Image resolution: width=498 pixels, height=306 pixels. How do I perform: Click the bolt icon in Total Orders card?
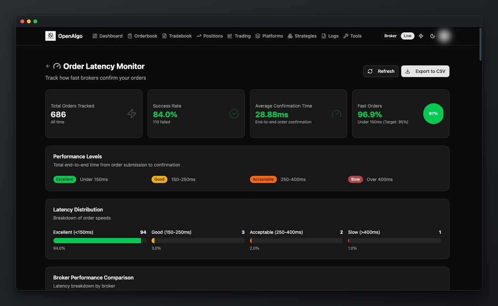click(x=132, y=114)
